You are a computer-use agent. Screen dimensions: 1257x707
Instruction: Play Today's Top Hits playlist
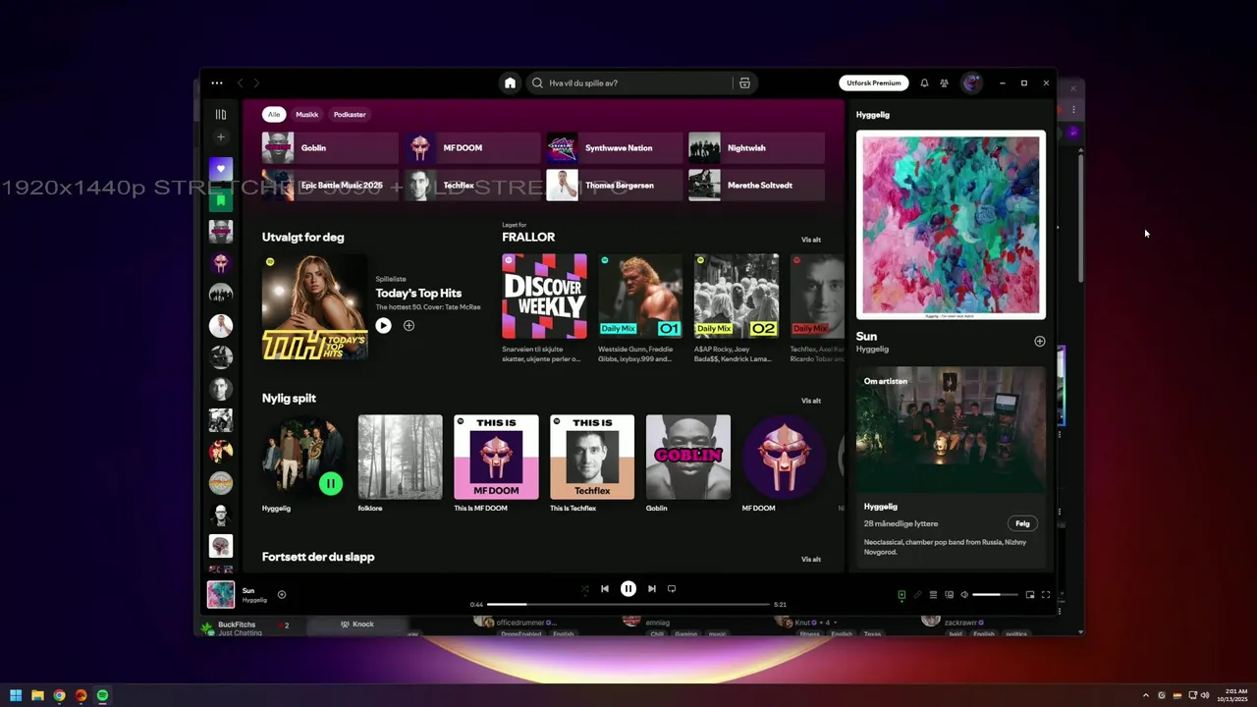click(384, 326)
